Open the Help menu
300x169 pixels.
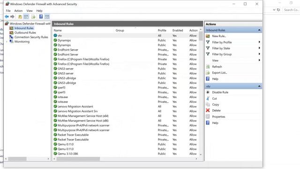[x=39, y=11]
